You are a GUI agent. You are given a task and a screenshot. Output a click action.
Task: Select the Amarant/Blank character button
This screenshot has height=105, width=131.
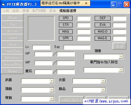click(12, 64)
